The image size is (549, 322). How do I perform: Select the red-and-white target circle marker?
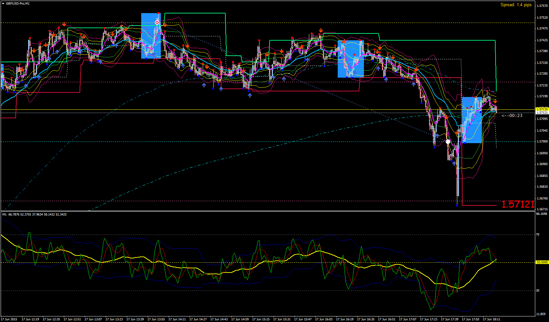click(x=157, y=22)
